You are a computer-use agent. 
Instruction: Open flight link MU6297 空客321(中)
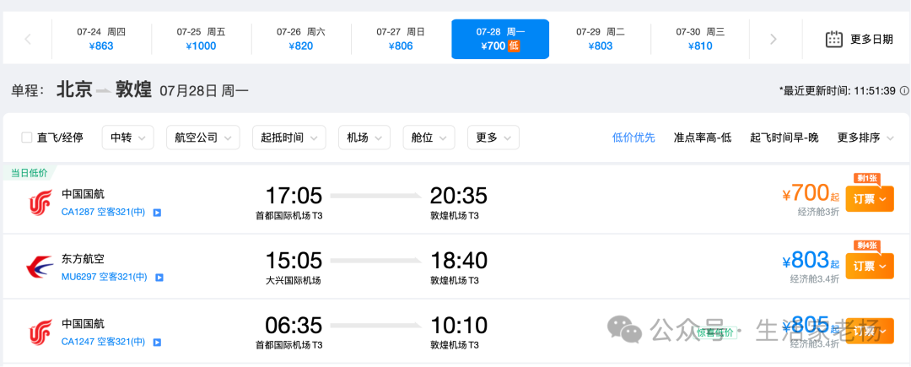105,277
